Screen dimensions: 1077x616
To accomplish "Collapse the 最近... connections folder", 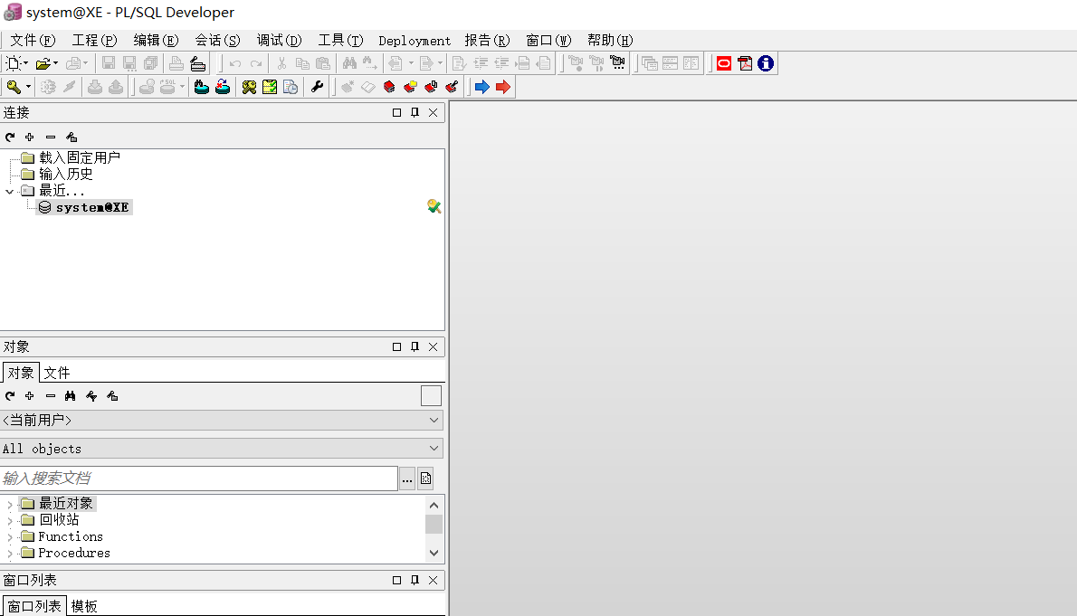I will [x=8, y=190].
